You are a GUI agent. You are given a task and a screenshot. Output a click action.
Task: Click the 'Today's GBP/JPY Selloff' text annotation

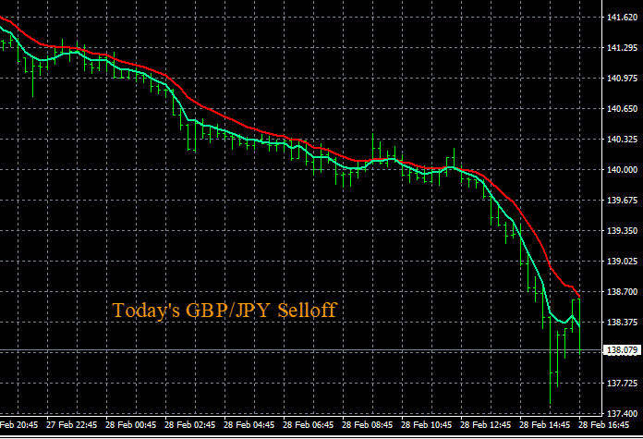[x=224, y=311]
